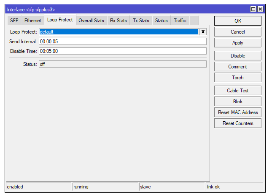Screen dimensions: 272x196
Task: Focus the Disable Time field
Action: pyautogui.click(x=123, y=51)
